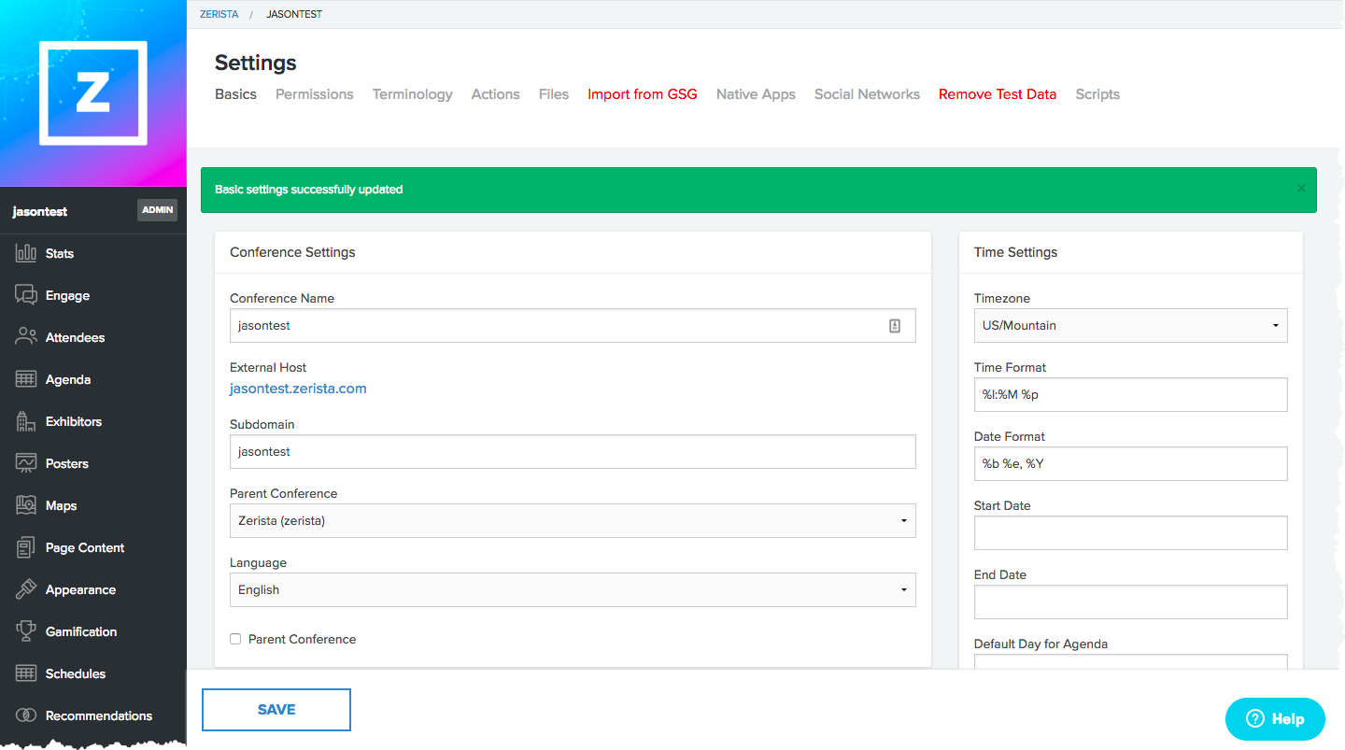Open the Parent Conference dropdown
Viewport: 1345px width, 750px height.
pyautogui.click(x=573, y=520)
